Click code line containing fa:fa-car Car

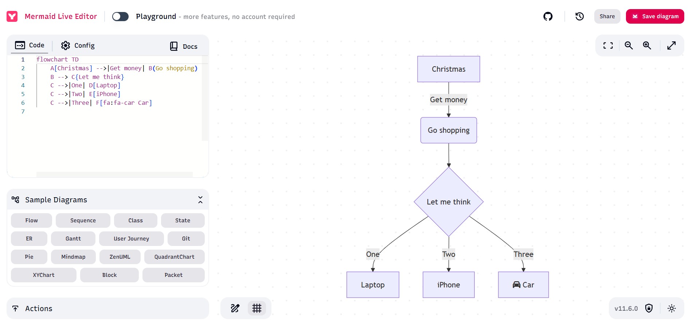tap(101, 103)
